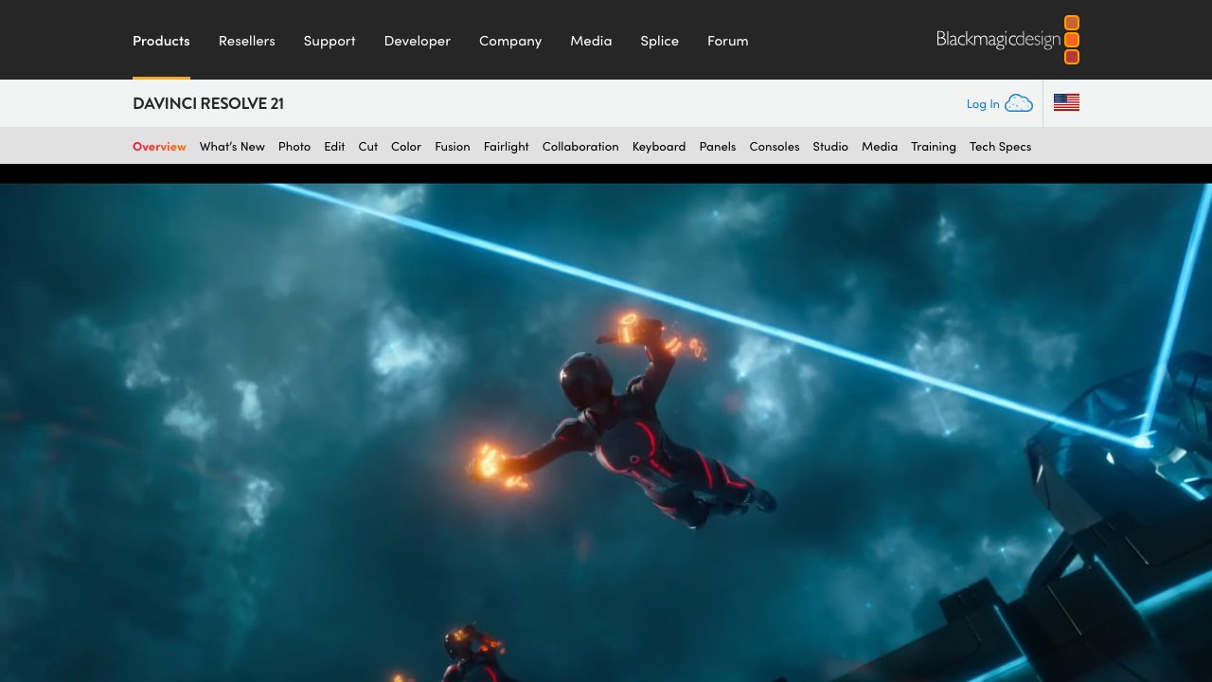Image resolution: width=1212 pixels, height=682 pixels.
Task: Switch to the Studio tab
Action: point(830,147)
